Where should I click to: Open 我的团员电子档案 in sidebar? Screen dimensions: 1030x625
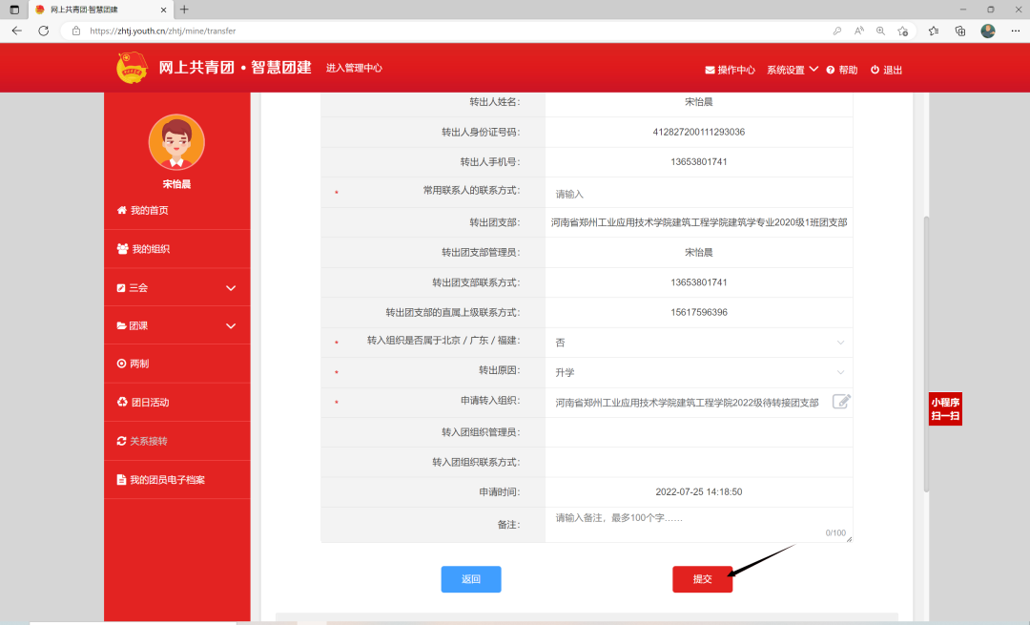pos(167,480)
